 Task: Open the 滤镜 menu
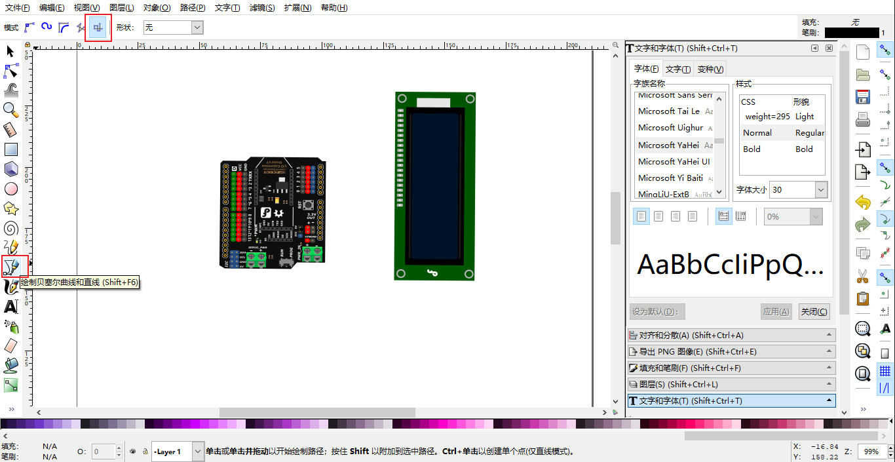click(262, 8)
